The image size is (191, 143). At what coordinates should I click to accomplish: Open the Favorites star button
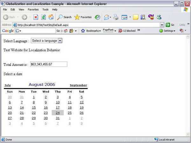point(83,17)
